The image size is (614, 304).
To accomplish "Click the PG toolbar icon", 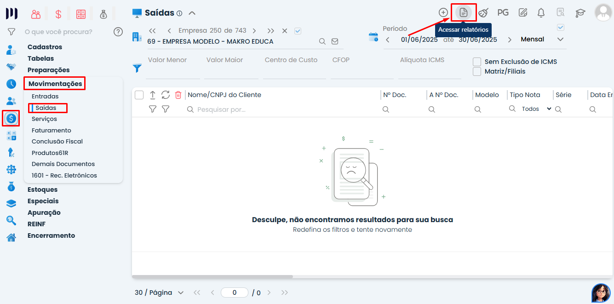I will point(503,12).
